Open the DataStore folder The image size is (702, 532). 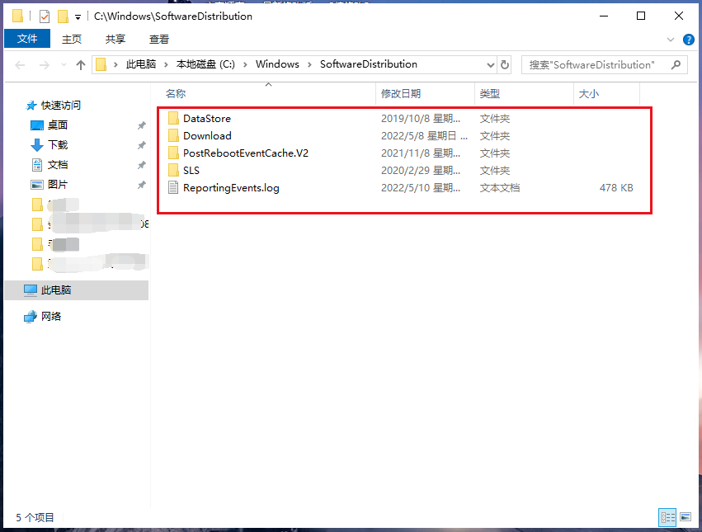coord(206,119)
